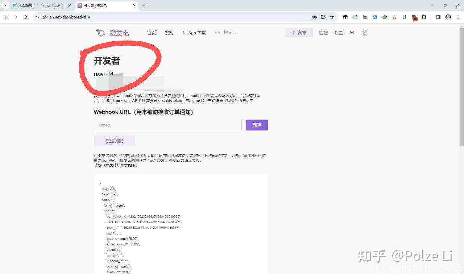Image resolution: width=464 pixels, height=274 pixels.
Task: Click the user avatar in site header
Action: [x=365, y=33]
